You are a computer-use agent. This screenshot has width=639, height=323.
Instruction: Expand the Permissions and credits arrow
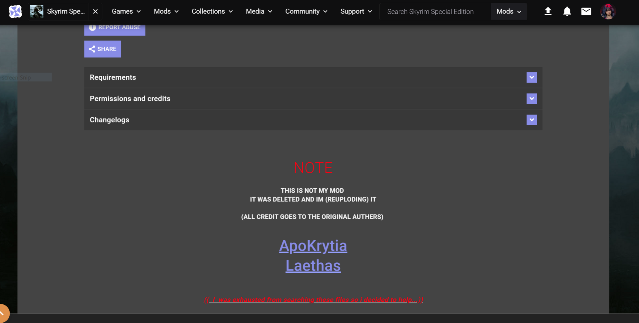[532, 99]
